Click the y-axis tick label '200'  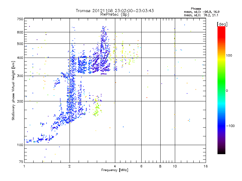click(x=20, y=101)
